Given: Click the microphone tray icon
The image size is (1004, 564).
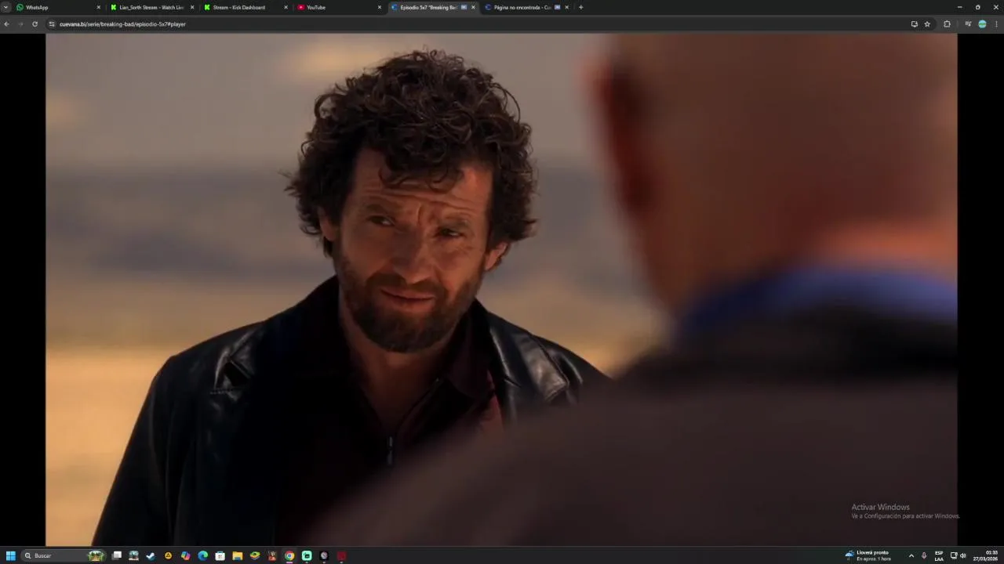Looking at the screenshot, I should tap(924, 555).
